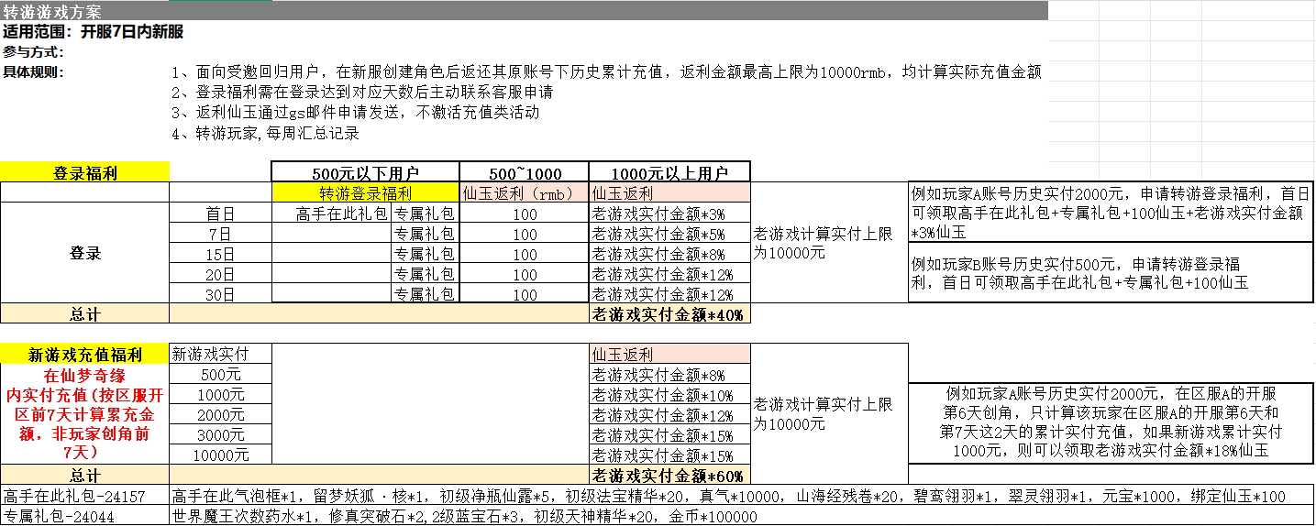
Task: Select the 30日 day cell
Action: point(221,294)
